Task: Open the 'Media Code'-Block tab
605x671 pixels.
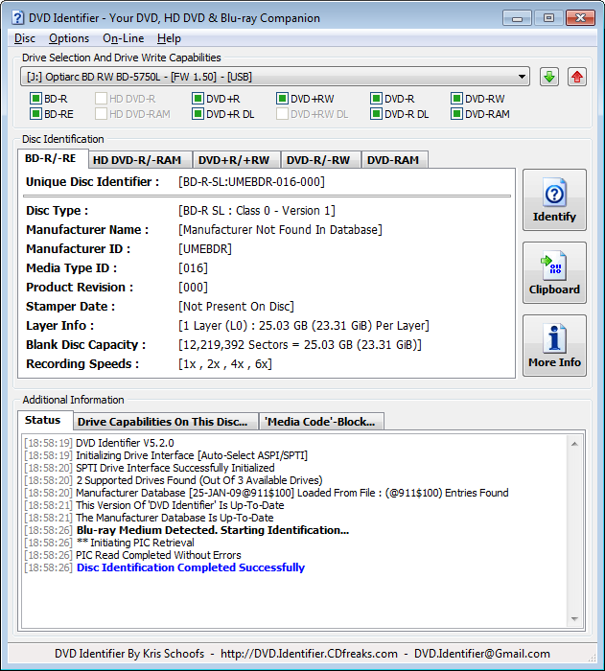Action: click(x=320, y=422)
